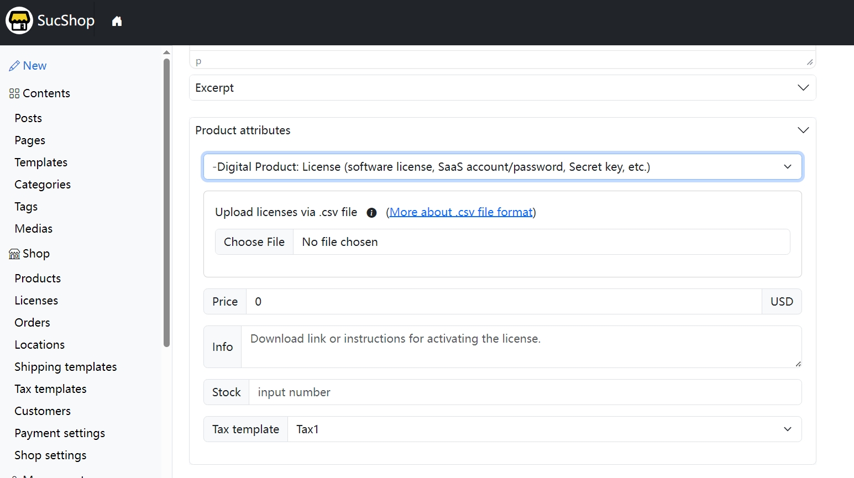Click the New pencil icon
This screenshot has height=478, width=854.
[14, 66]
